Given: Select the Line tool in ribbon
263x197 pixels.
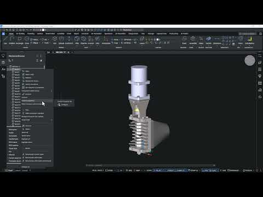Looking at the screenshot, I should tap(5, 40).
